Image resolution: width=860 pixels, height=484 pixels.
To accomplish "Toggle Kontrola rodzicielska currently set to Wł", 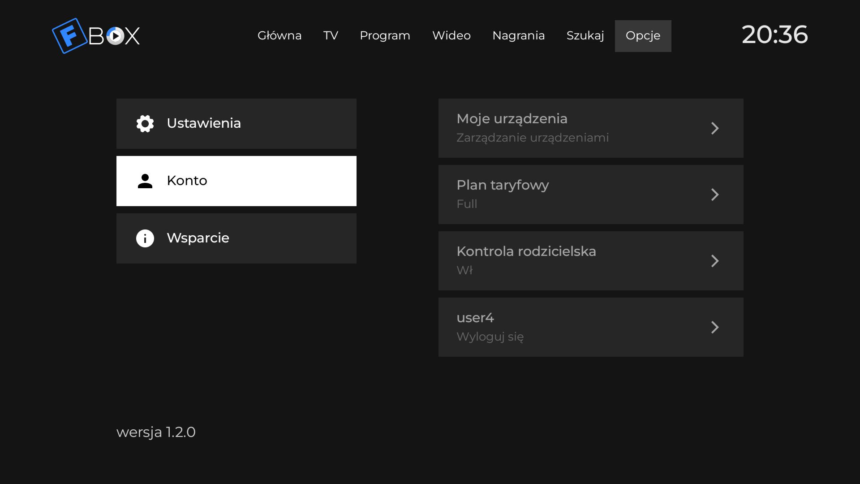I will click(591, 261).
